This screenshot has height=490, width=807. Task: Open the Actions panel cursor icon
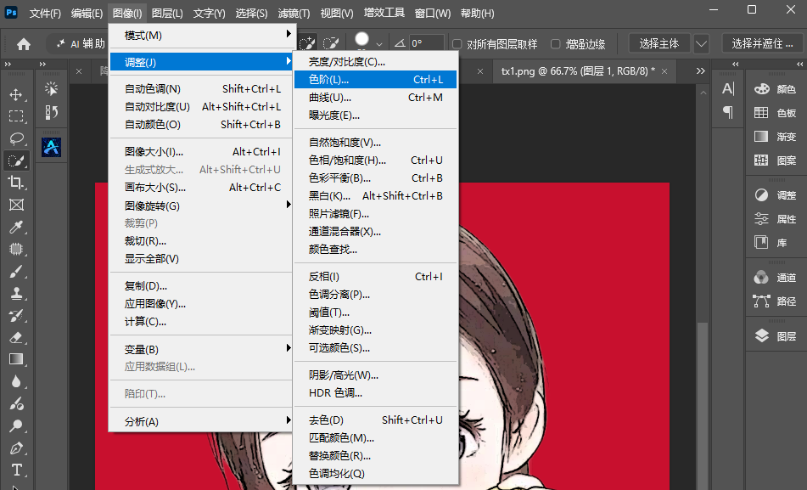click(52, 88)
